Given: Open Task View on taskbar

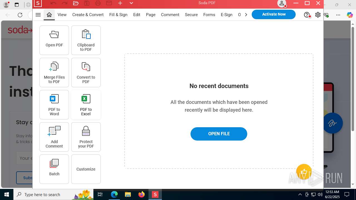Looking at the screenshot, I should pyautogui.click(x=100, y=194).
